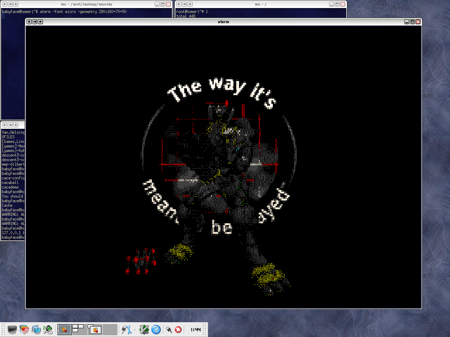
Task: Click the red logout icon in the panel
Action: (178, 330)
